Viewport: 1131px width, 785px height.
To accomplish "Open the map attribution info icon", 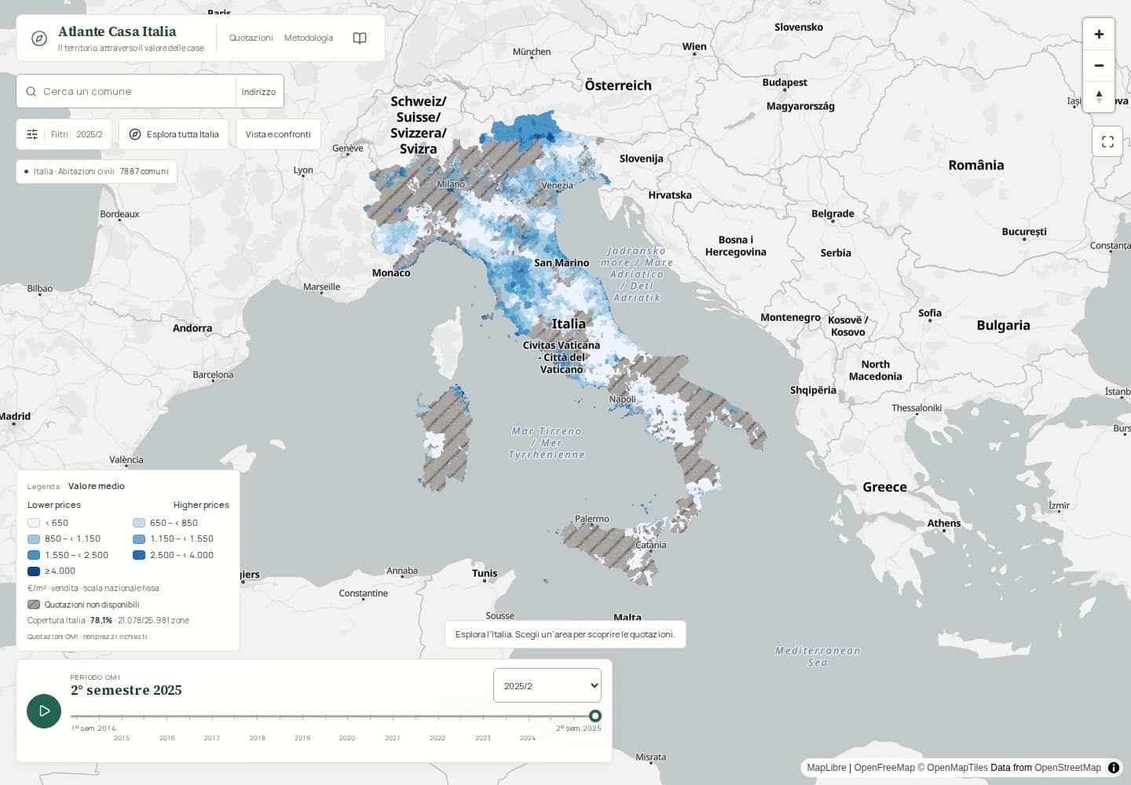I will [x=1114, y=768].
